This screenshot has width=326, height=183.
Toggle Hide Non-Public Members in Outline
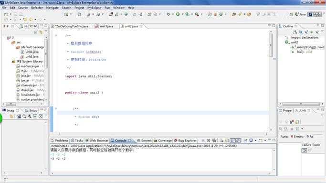tap(312, 32)
